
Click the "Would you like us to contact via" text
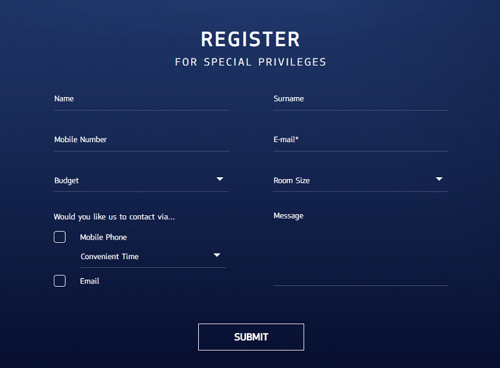114,217
